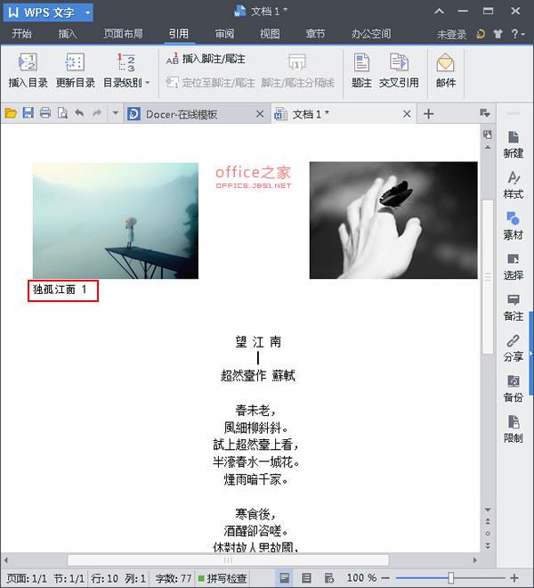Click the 分享 share sidebar icon
534x588 pixels.
[513, 347]
